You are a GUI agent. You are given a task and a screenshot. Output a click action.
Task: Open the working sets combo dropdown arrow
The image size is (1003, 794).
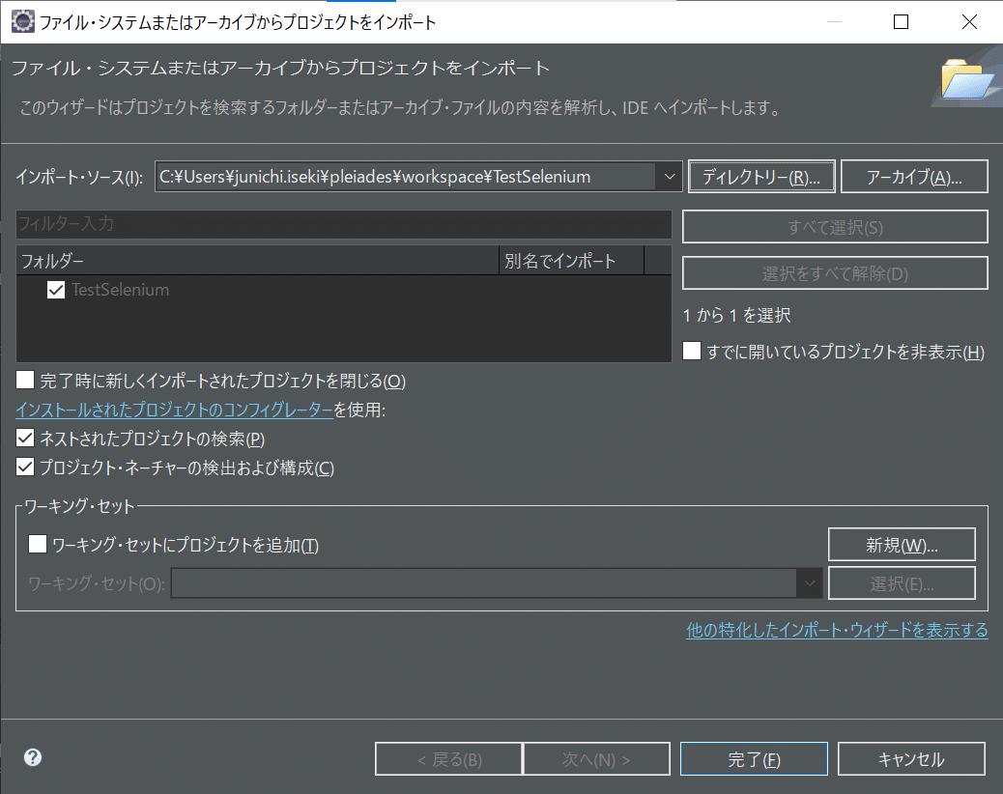coord(809,583)
